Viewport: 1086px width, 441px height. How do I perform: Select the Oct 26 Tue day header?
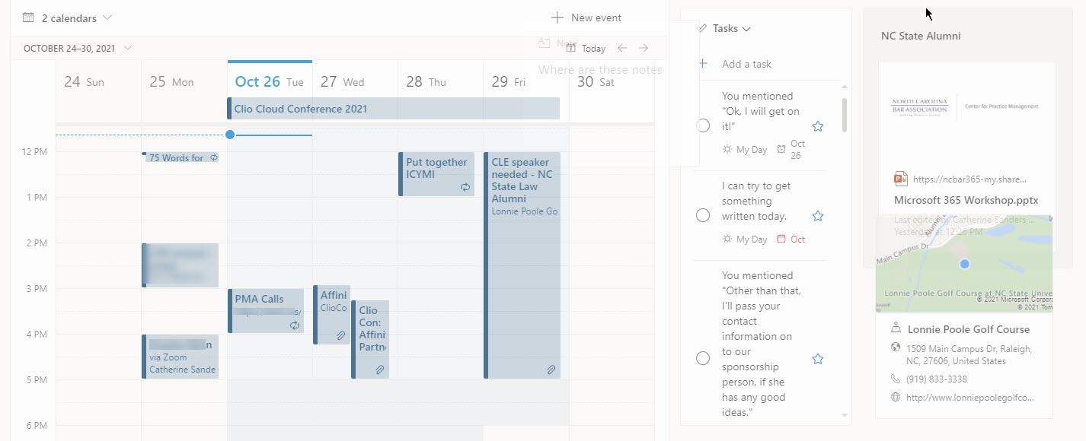click(x=269, y=82)
